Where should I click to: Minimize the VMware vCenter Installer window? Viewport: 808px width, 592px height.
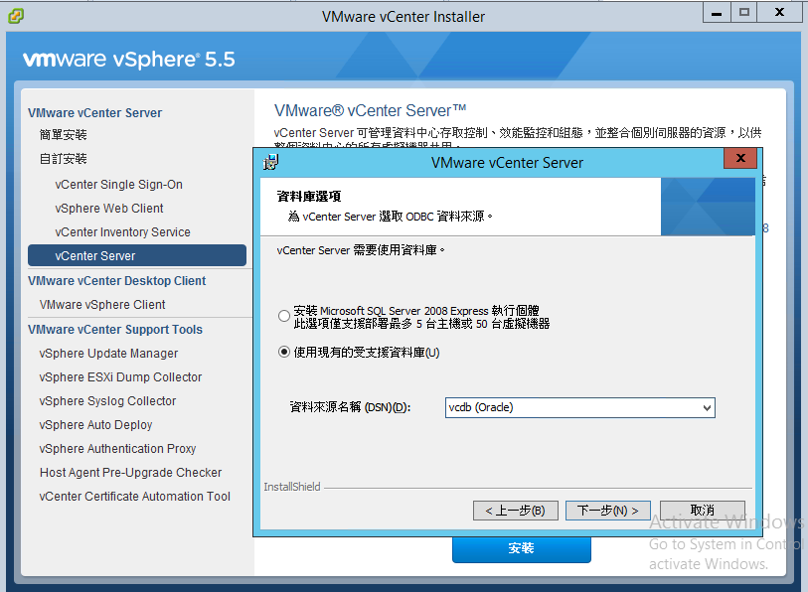717,12
